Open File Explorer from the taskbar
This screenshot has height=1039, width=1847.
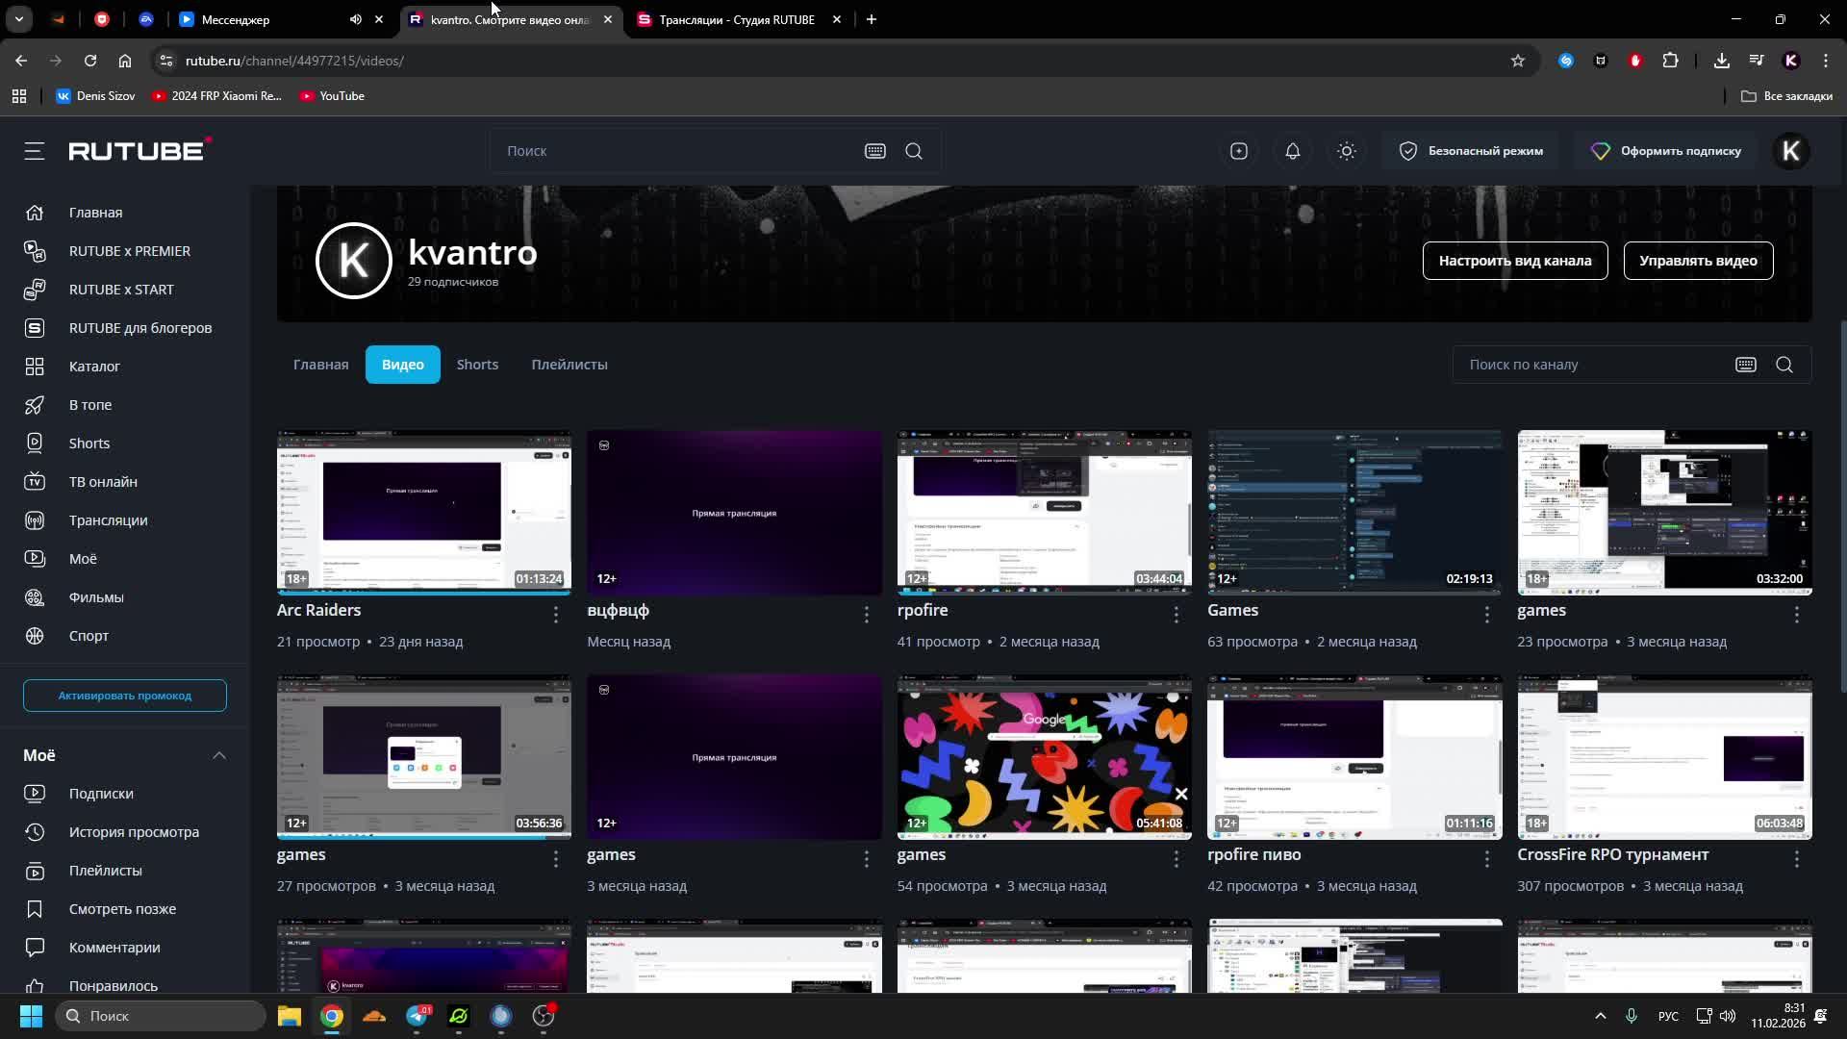[x=290, y=1016]
